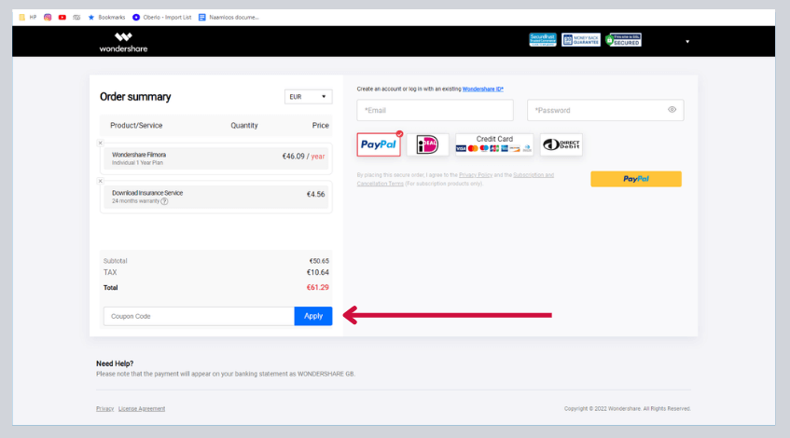790x438 pixels.
Task: Select iDEAL as payment method
Action: tap(427, 144)
